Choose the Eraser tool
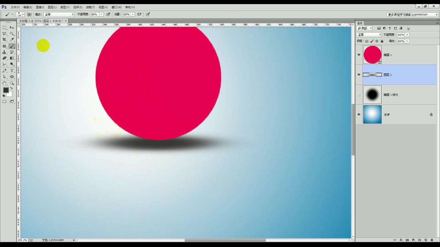Image resolution: width=440 pixels, height=247 pixels. tap(4, 58)
